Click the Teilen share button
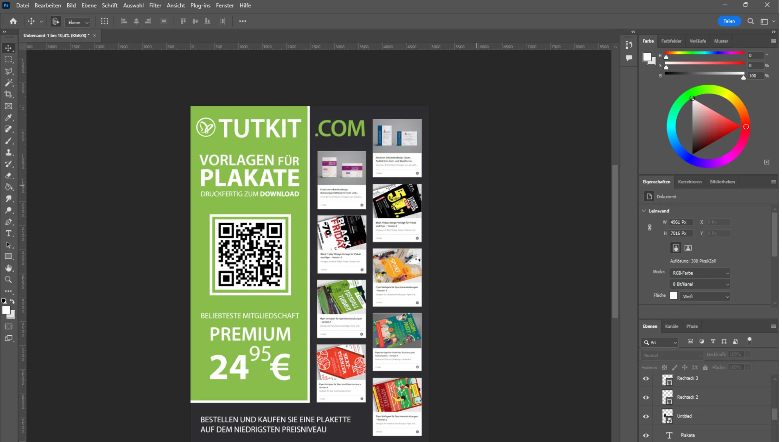The width and height of the screenshot is (782, 442). pos(729,21)
